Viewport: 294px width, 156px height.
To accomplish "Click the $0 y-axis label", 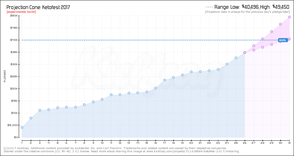I will click(x=16, y=137).
